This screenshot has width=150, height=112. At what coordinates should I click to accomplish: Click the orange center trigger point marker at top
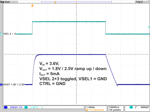(x=76, y=4)
